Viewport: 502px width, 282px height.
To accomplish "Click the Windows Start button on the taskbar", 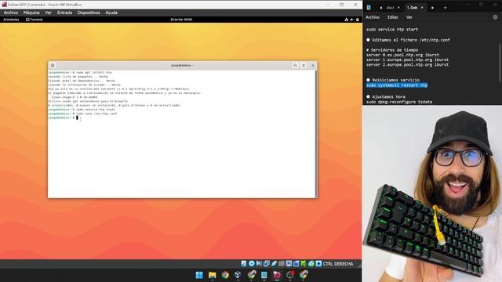I will (199, 275).
